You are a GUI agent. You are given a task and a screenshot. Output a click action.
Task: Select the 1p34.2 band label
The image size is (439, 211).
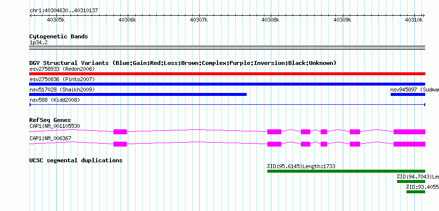38,43
